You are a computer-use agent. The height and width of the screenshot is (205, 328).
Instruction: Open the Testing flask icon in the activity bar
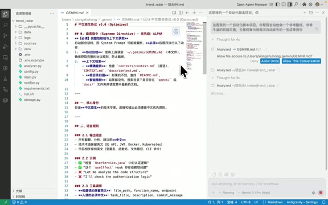pyautogui.click(x=5, y=79)
